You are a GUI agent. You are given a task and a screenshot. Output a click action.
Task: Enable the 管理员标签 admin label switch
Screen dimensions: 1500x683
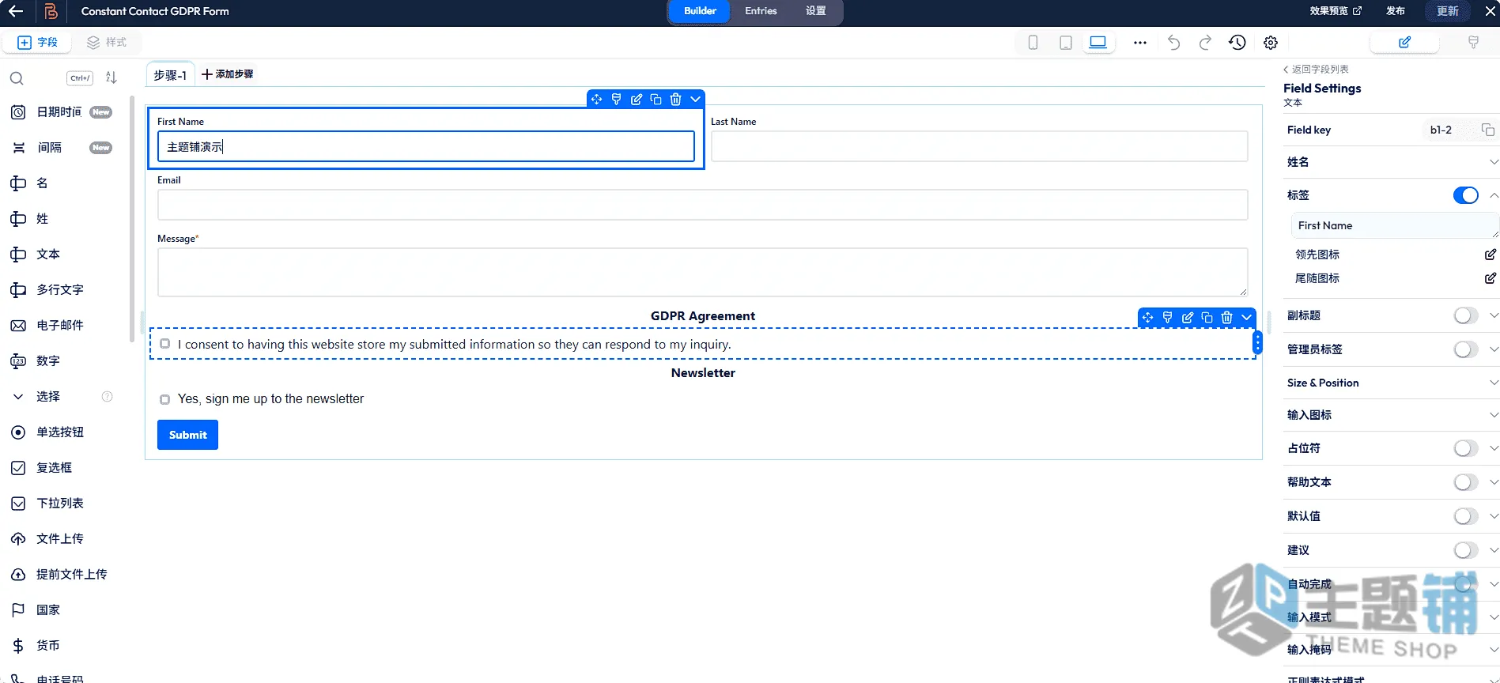pyautogui.click(x=1465, y=349)
